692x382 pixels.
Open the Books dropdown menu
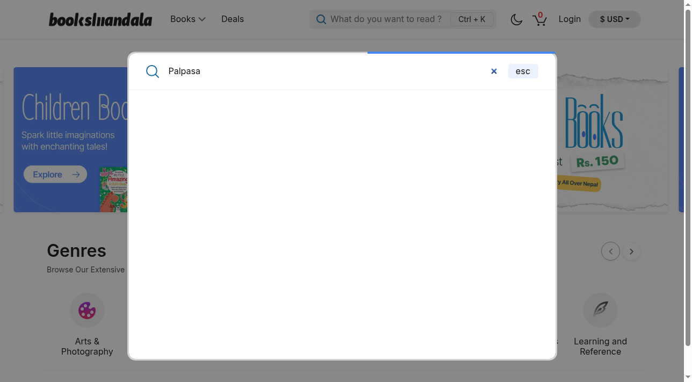(188, 19)
